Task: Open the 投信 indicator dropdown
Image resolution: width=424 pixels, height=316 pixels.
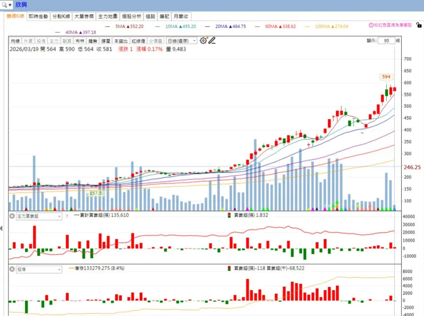Action: click(39, 270)
